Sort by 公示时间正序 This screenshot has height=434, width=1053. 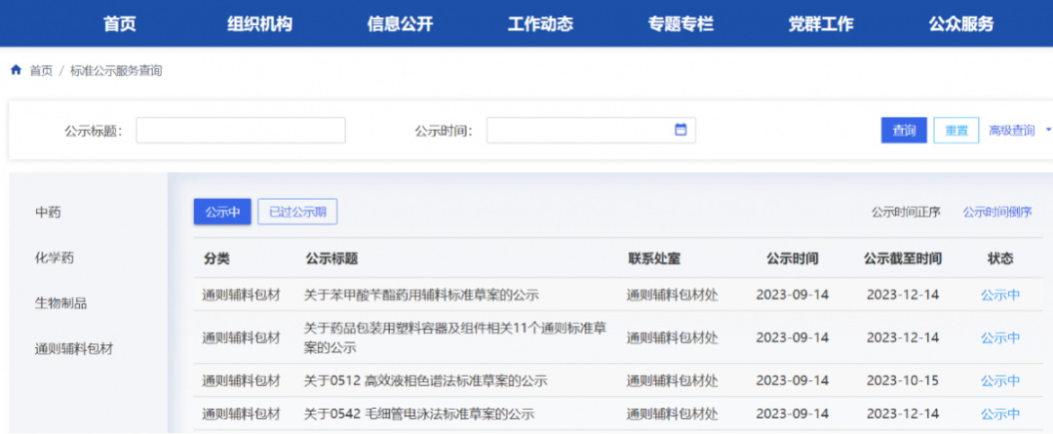click(905, 212)
